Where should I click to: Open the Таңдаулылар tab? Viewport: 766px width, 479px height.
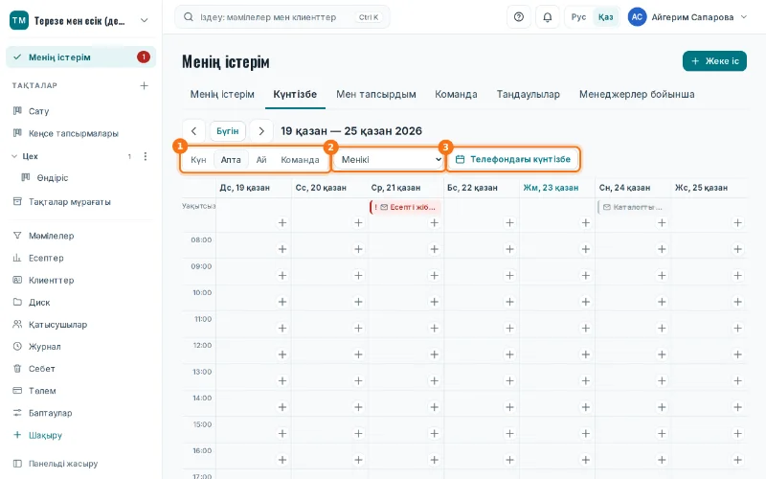pos(529,94)
